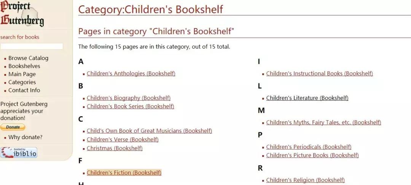Open Children's Instructional Books bookshelf
411x185 pixels.
click(x=319, y=74)
